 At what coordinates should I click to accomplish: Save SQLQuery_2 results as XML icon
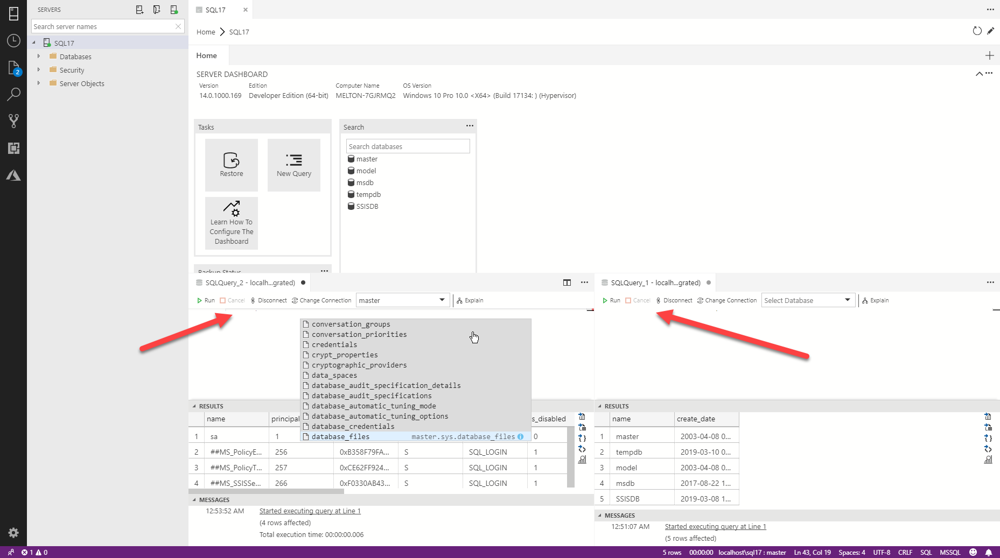coord(582,449)
